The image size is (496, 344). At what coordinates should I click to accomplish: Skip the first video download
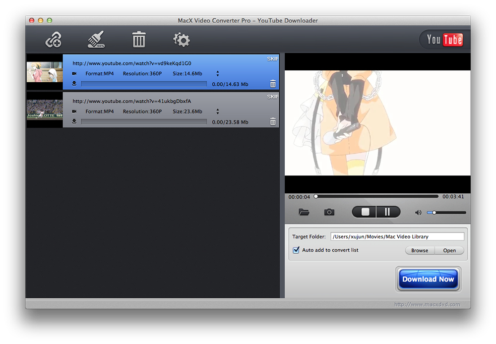tap(273, 59)
